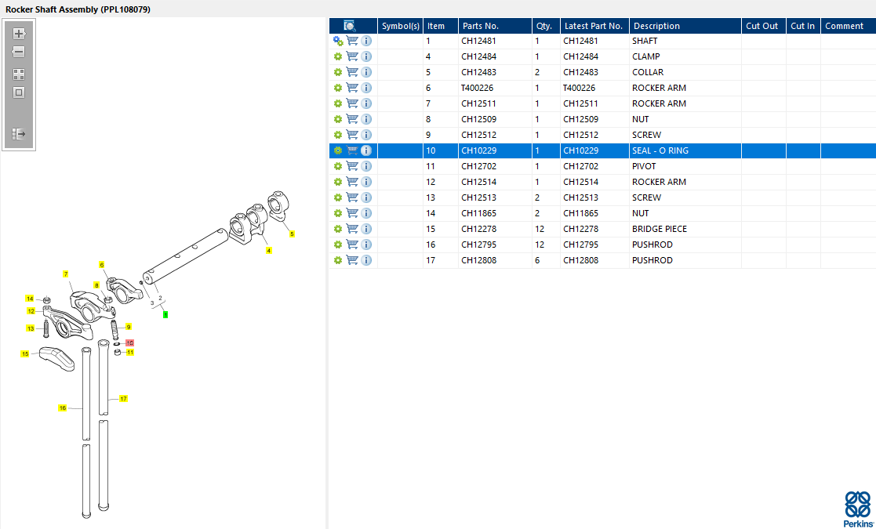The image size is (876, 529).
Task: Zoom in on the diagram with plus icon
Action: [x=19, y=34]
